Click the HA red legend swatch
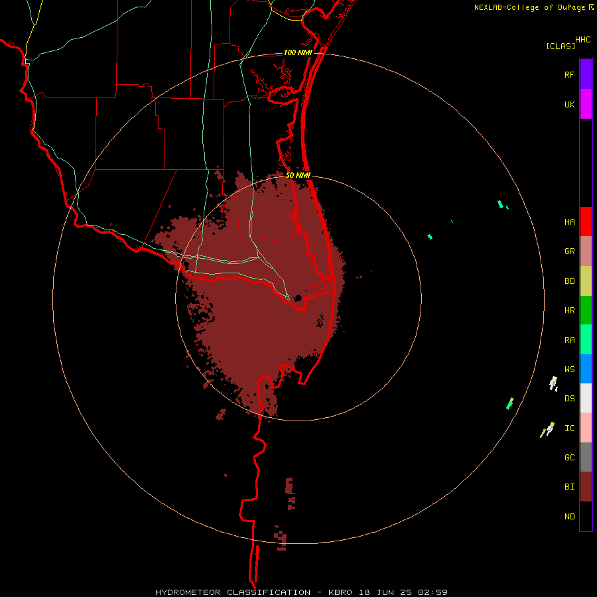The width and height of the screenshot is (597, 597). [586, 222]
